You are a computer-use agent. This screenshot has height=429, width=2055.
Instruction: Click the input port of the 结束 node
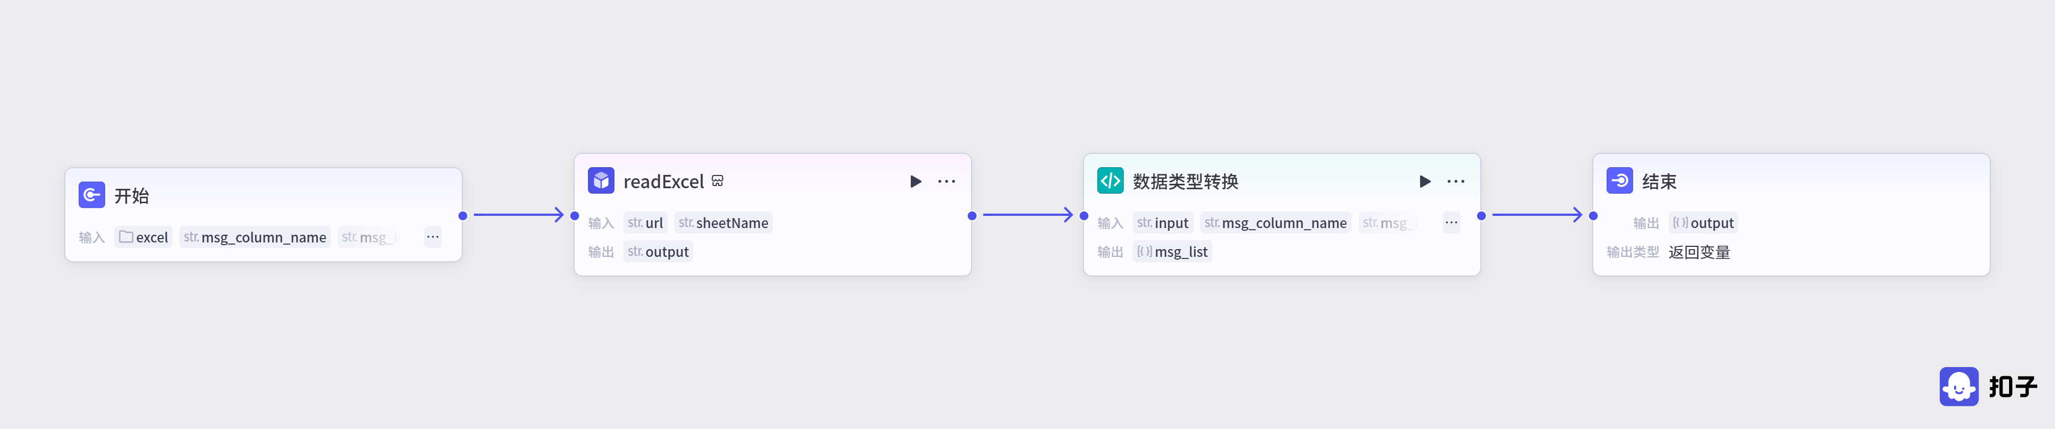1592,215
